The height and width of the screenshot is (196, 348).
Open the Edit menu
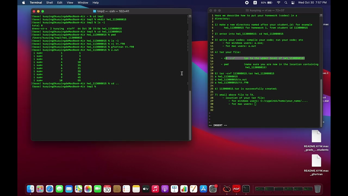click(x=60, y=2)
